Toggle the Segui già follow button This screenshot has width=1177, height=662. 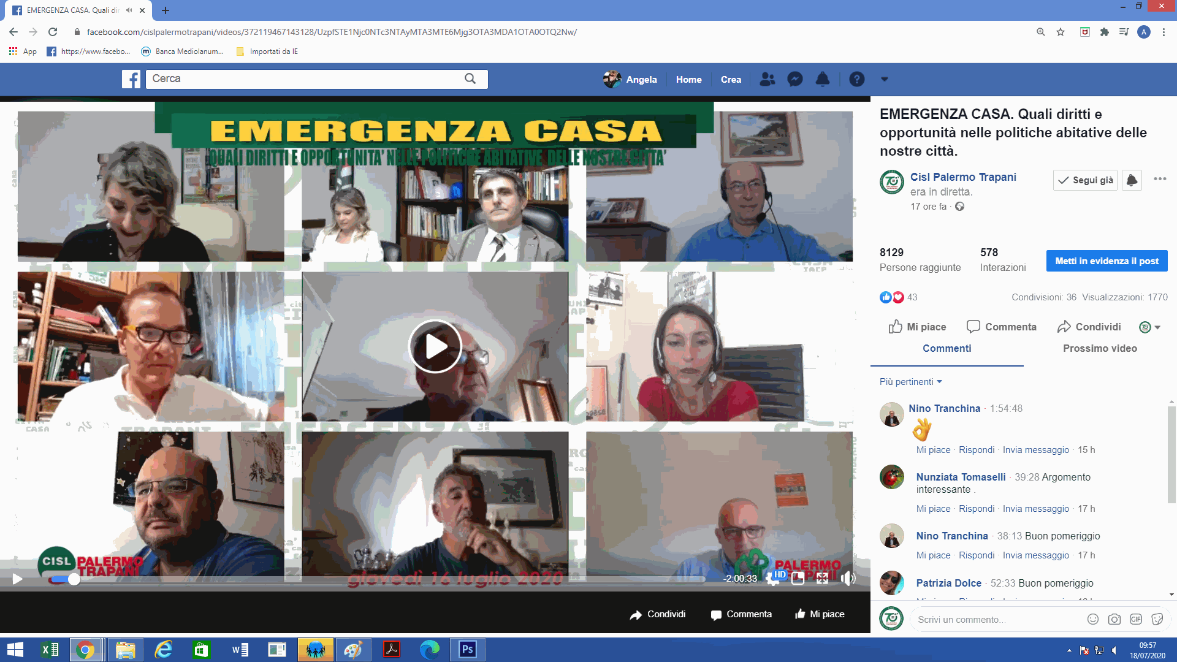tap(1085, 180)
